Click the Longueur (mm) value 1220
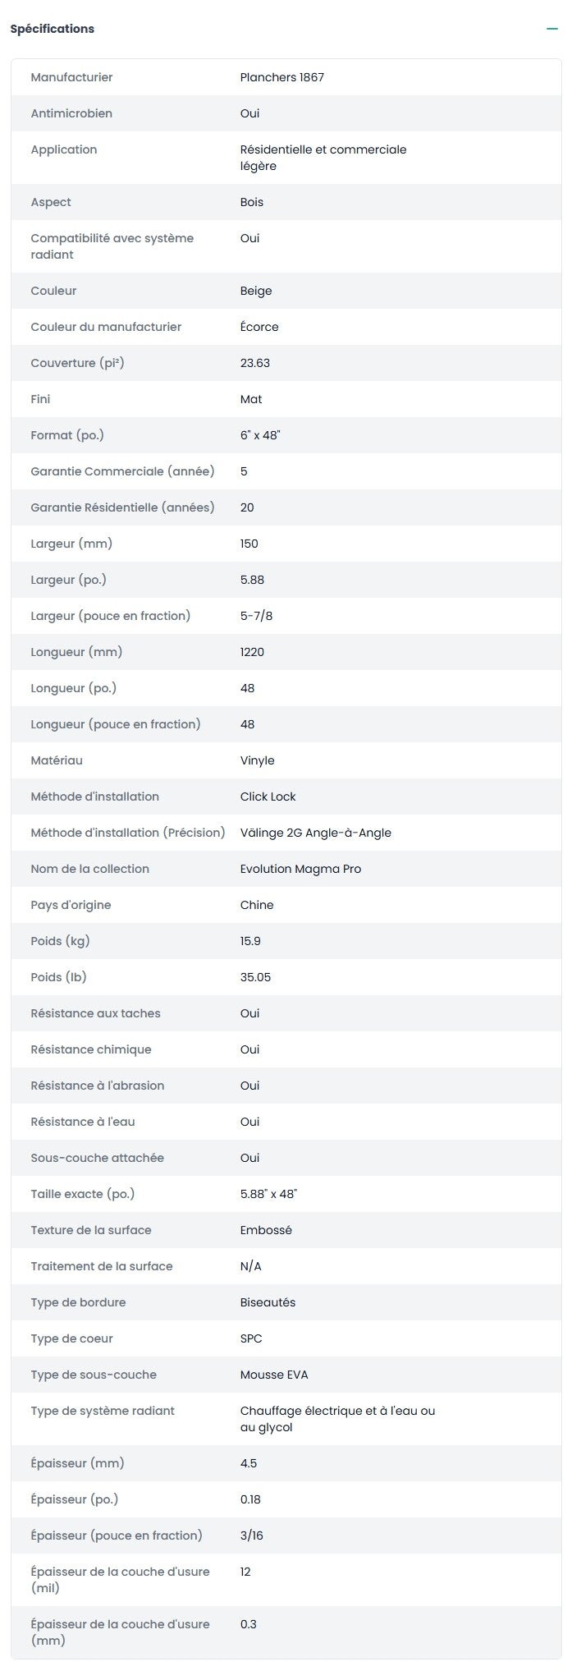 [x=252, y=652]
